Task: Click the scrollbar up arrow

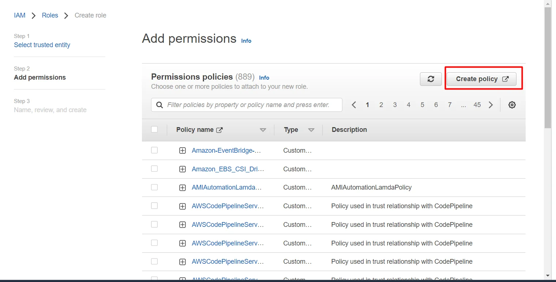Action: point(548,4)
